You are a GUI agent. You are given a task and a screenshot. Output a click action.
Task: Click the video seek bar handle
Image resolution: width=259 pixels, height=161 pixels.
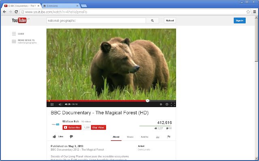click(x=147, y=101)
